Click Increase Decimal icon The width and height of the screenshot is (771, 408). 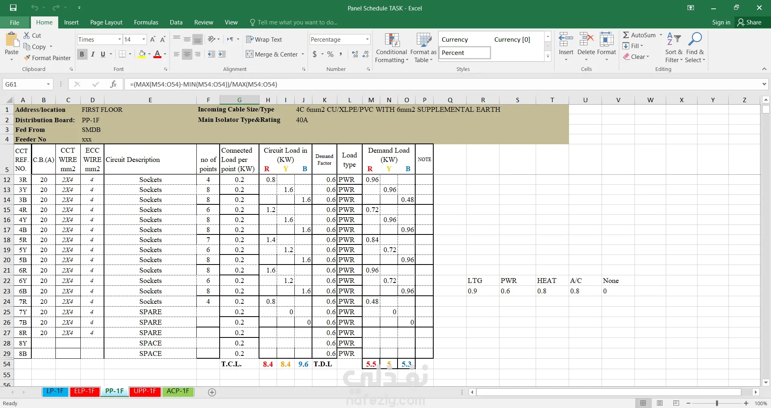pyautogui.click(x=355, y=54)
